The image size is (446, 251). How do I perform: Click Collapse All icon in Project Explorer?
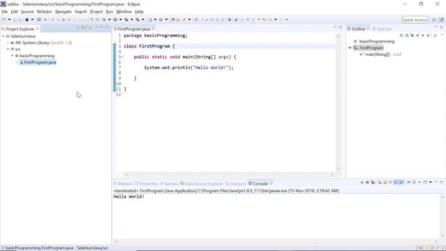(77, 28)
